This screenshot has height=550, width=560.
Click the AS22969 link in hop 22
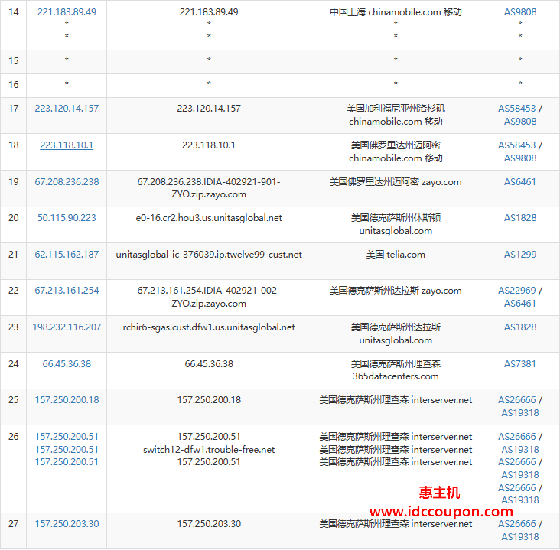click(x=516, y=291)
